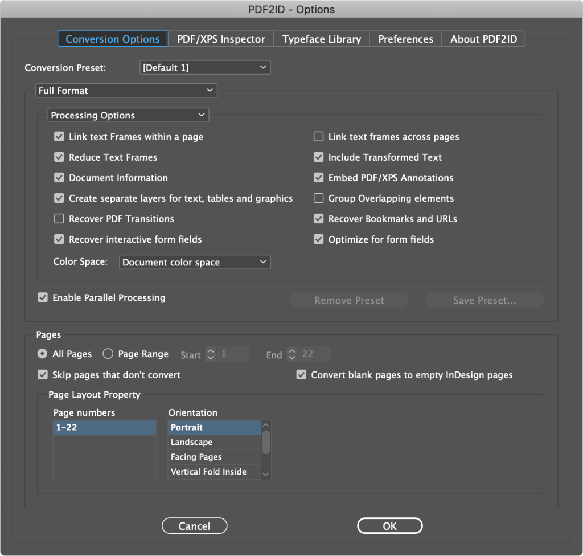Select Landscape orientation
Viewport: 583px width, 556px height.
point(215,442)
